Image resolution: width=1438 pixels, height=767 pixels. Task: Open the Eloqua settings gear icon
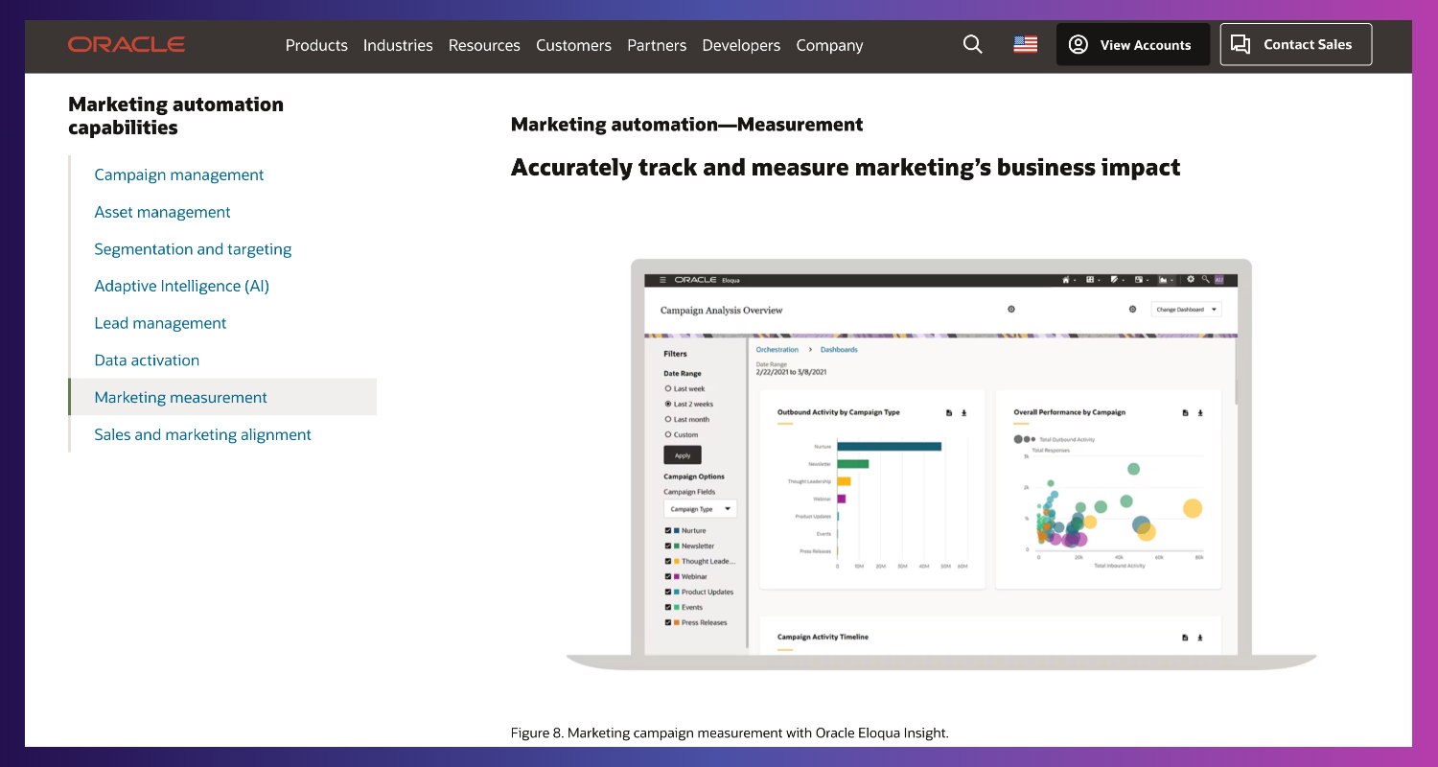point(1191,279)
